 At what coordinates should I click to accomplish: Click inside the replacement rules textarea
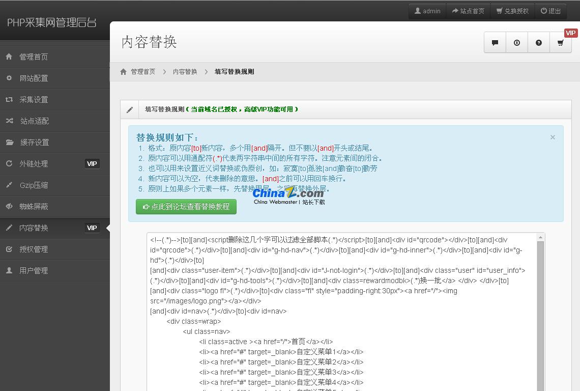pos(341,312)
